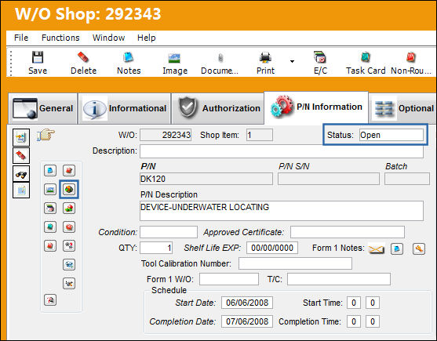437x341 pixels.
Task: Click the Image toolbar button
Action: tap(175, 63)
